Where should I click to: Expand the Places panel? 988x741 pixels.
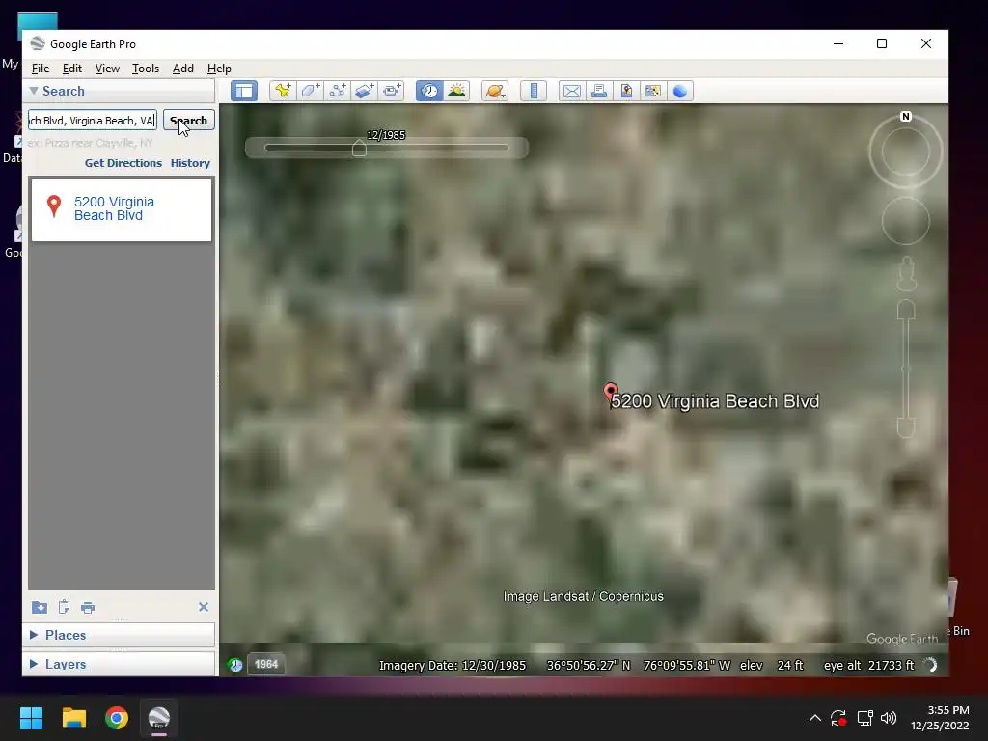[34, 635]
